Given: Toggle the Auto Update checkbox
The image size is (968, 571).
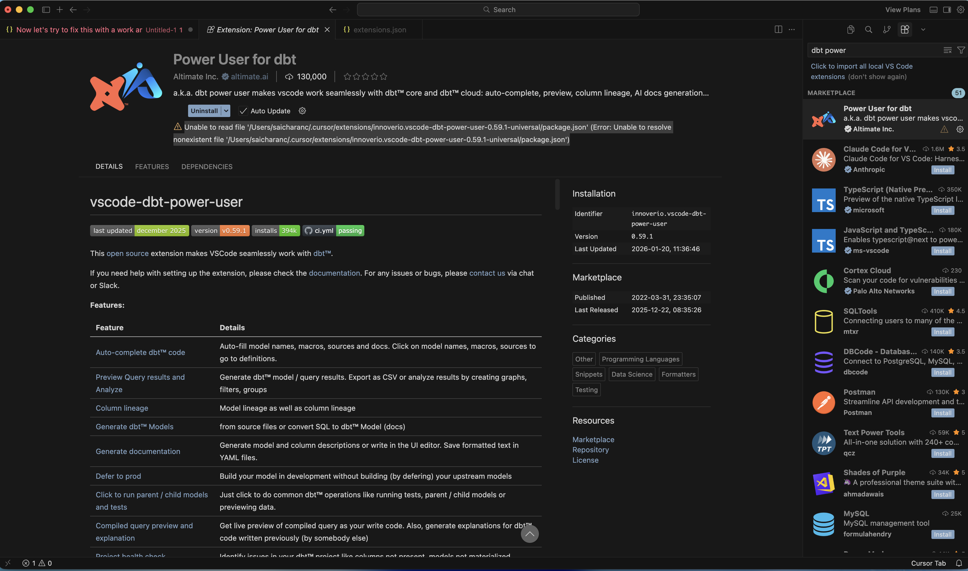Looking at the screenshot, I should (243, 111).
